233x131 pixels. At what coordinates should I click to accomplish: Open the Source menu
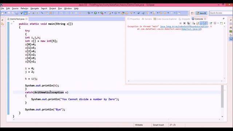15,8
